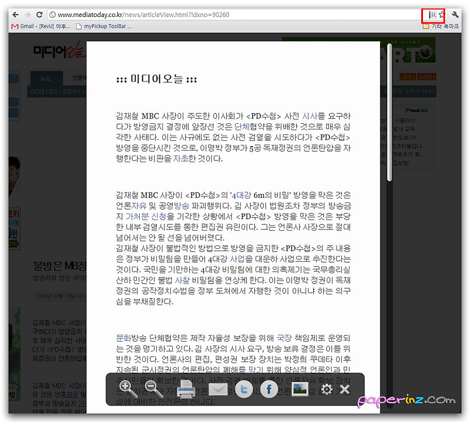Image resolution: width=470 pixels, height=422 pixels.
Task: Click the 문화 hyperlink
Action: coord(123,338)
